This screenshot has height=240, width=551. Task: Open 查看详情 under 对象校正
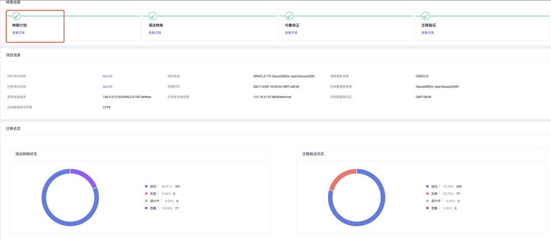291,33
